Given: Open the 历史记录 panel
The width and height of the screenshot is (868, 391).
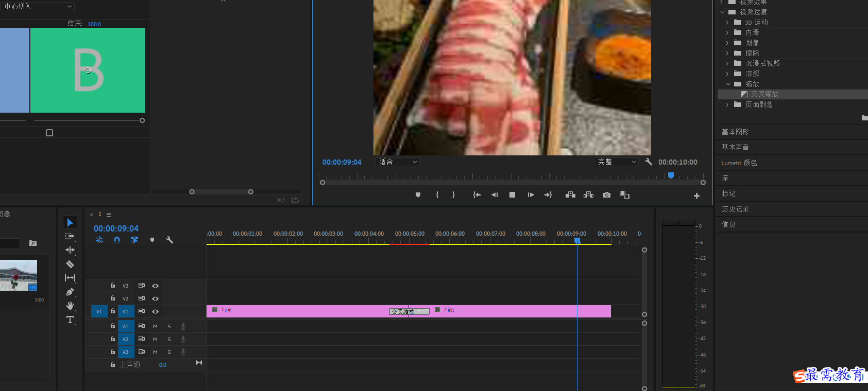Looking at the screenshot, I should (x=735, y=209).
